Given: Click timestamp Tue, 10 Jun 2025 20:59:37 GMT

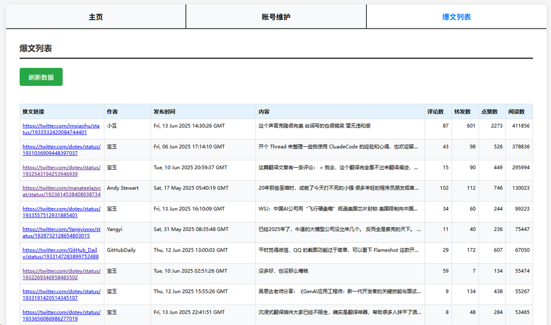Looking at the screenshot, I should 190,167.
